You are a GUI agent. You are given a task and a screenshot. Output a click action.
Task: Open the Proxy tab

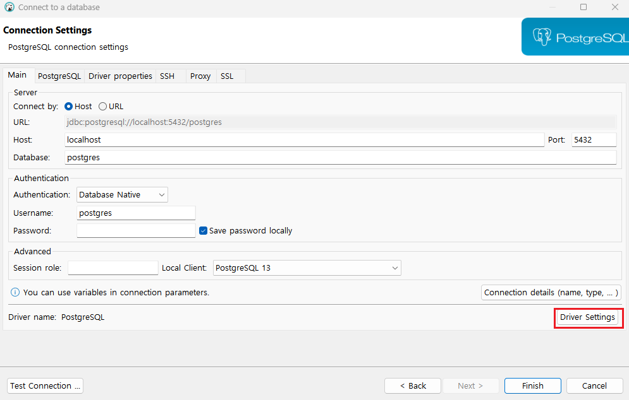(200, 76)
